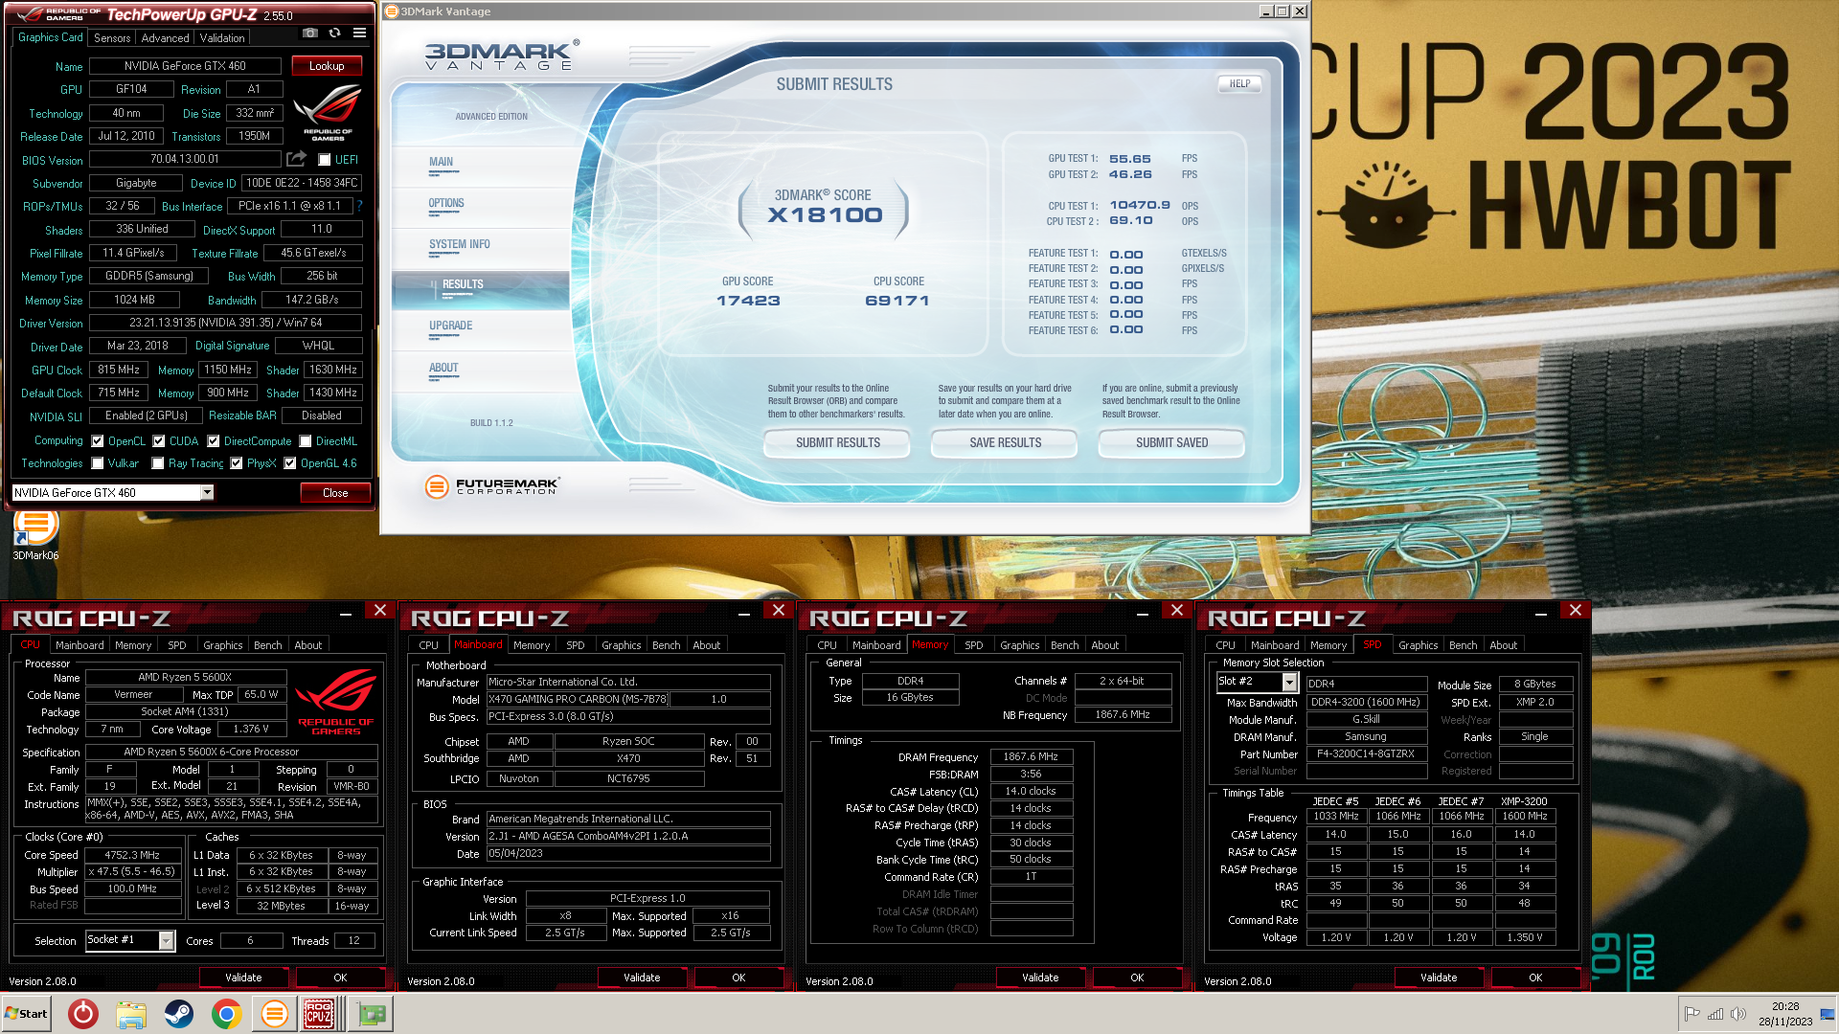Click HELP button in 3DMark Vantage
Image resolution: width=1839 pixels, height=1034 pixels.
1239,83
